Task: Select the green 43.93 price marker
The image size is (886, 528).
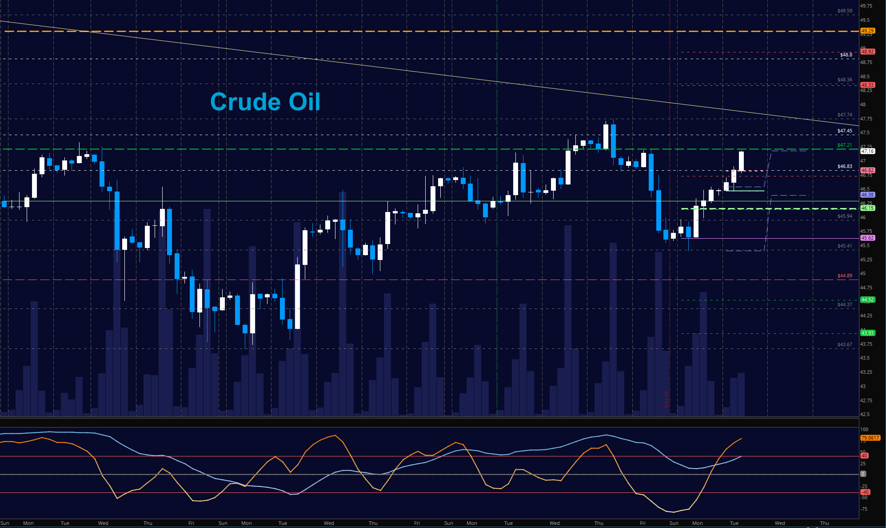Action: tap(867, 333)
